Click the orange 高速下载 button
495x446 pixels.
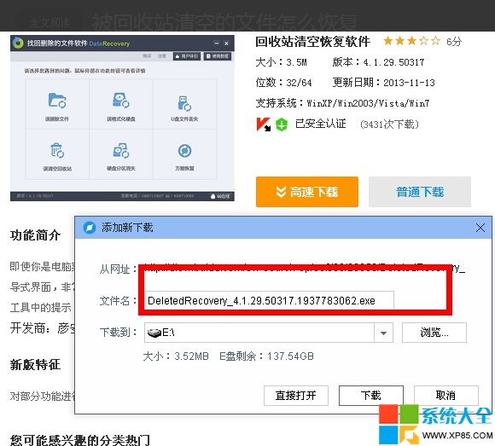pos(307,192)
